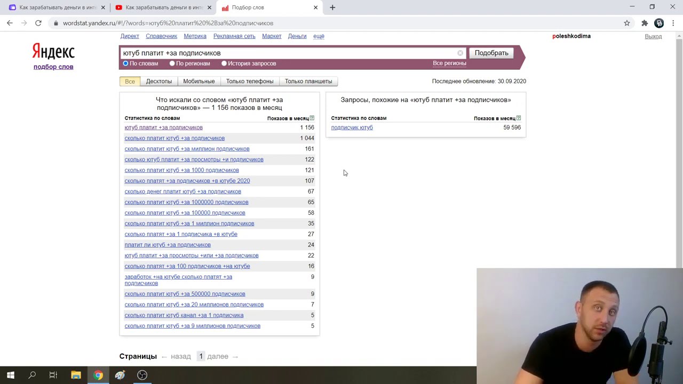The width and height of the screenshot is (683, 384).
Task: Click the Яндекс logo
Action: coord(53,51)
